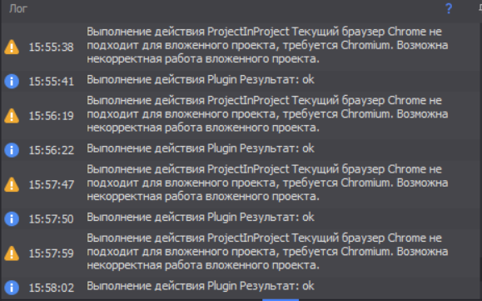Select the ProjectInProject warning message at 15:57:47
Image resolution: width=482 pixels, height=301 pixels.
267,183
